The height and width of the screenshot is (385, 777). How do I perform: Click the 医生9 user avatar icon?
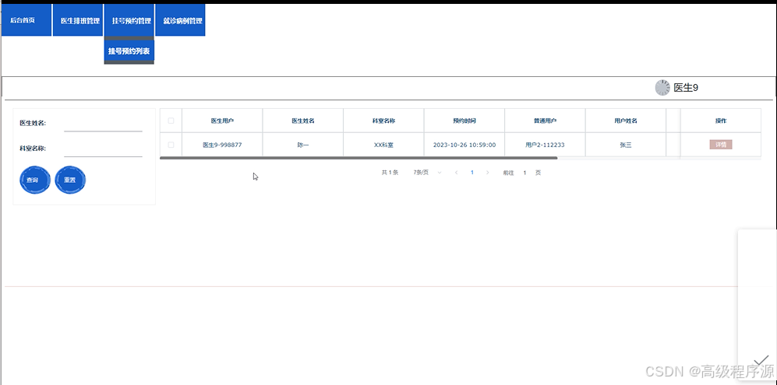click(662, 88)
